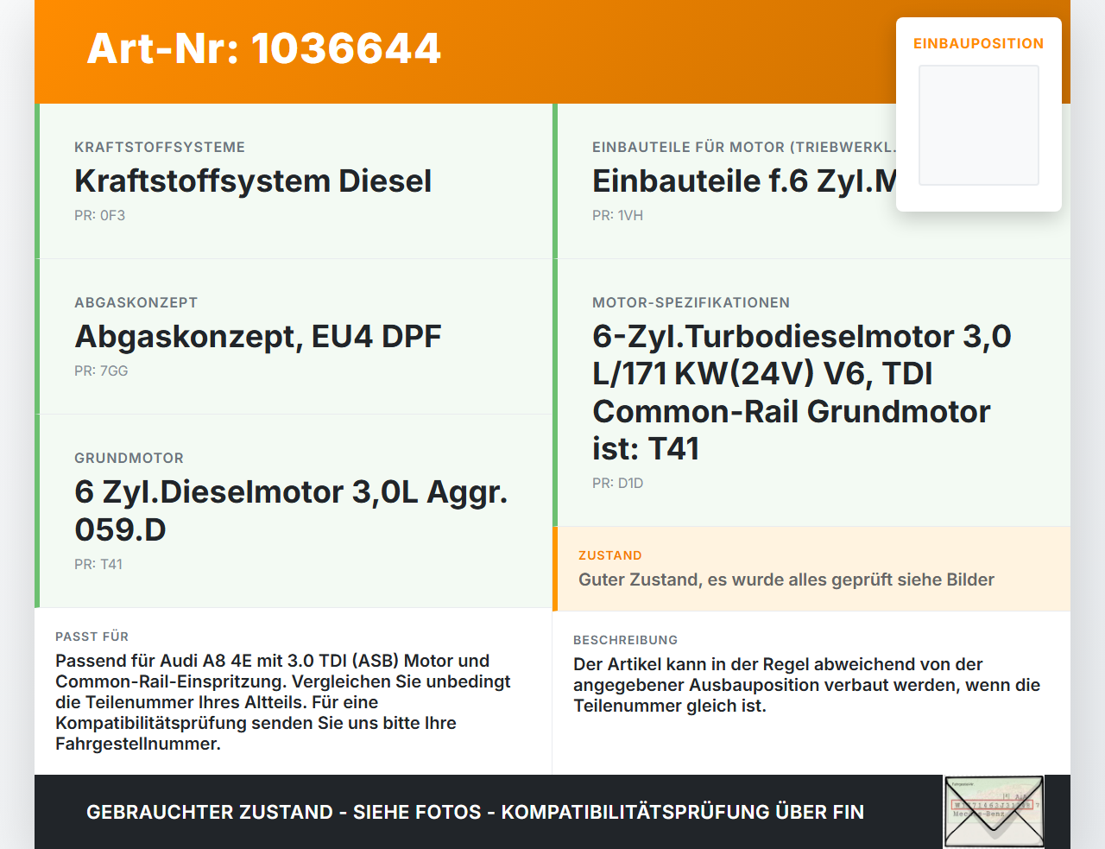1105x849 pixels.
Task: Open the empty Einbauposition image placeholder
Action: [979, 125]
